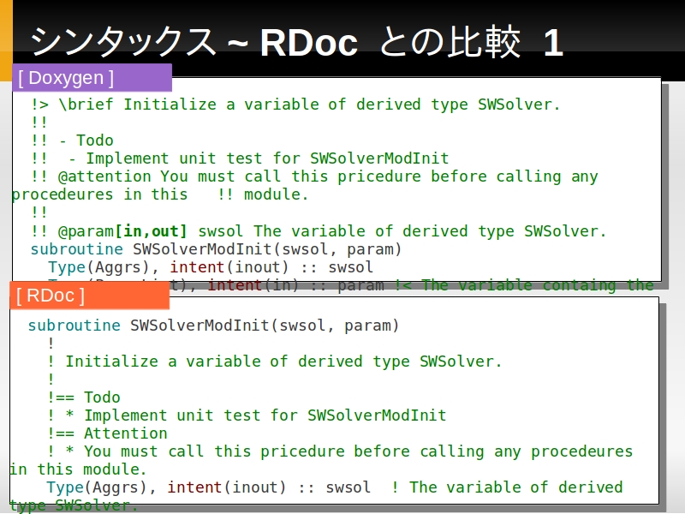Click the bold "[in,out]" text
This screenshot has height=514, width=685.
151,231
